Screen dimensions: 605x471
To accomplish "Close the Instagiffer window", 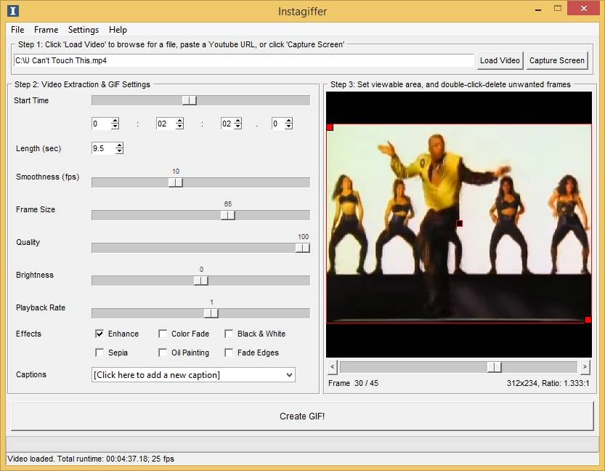I will click(x=583, y=8).
